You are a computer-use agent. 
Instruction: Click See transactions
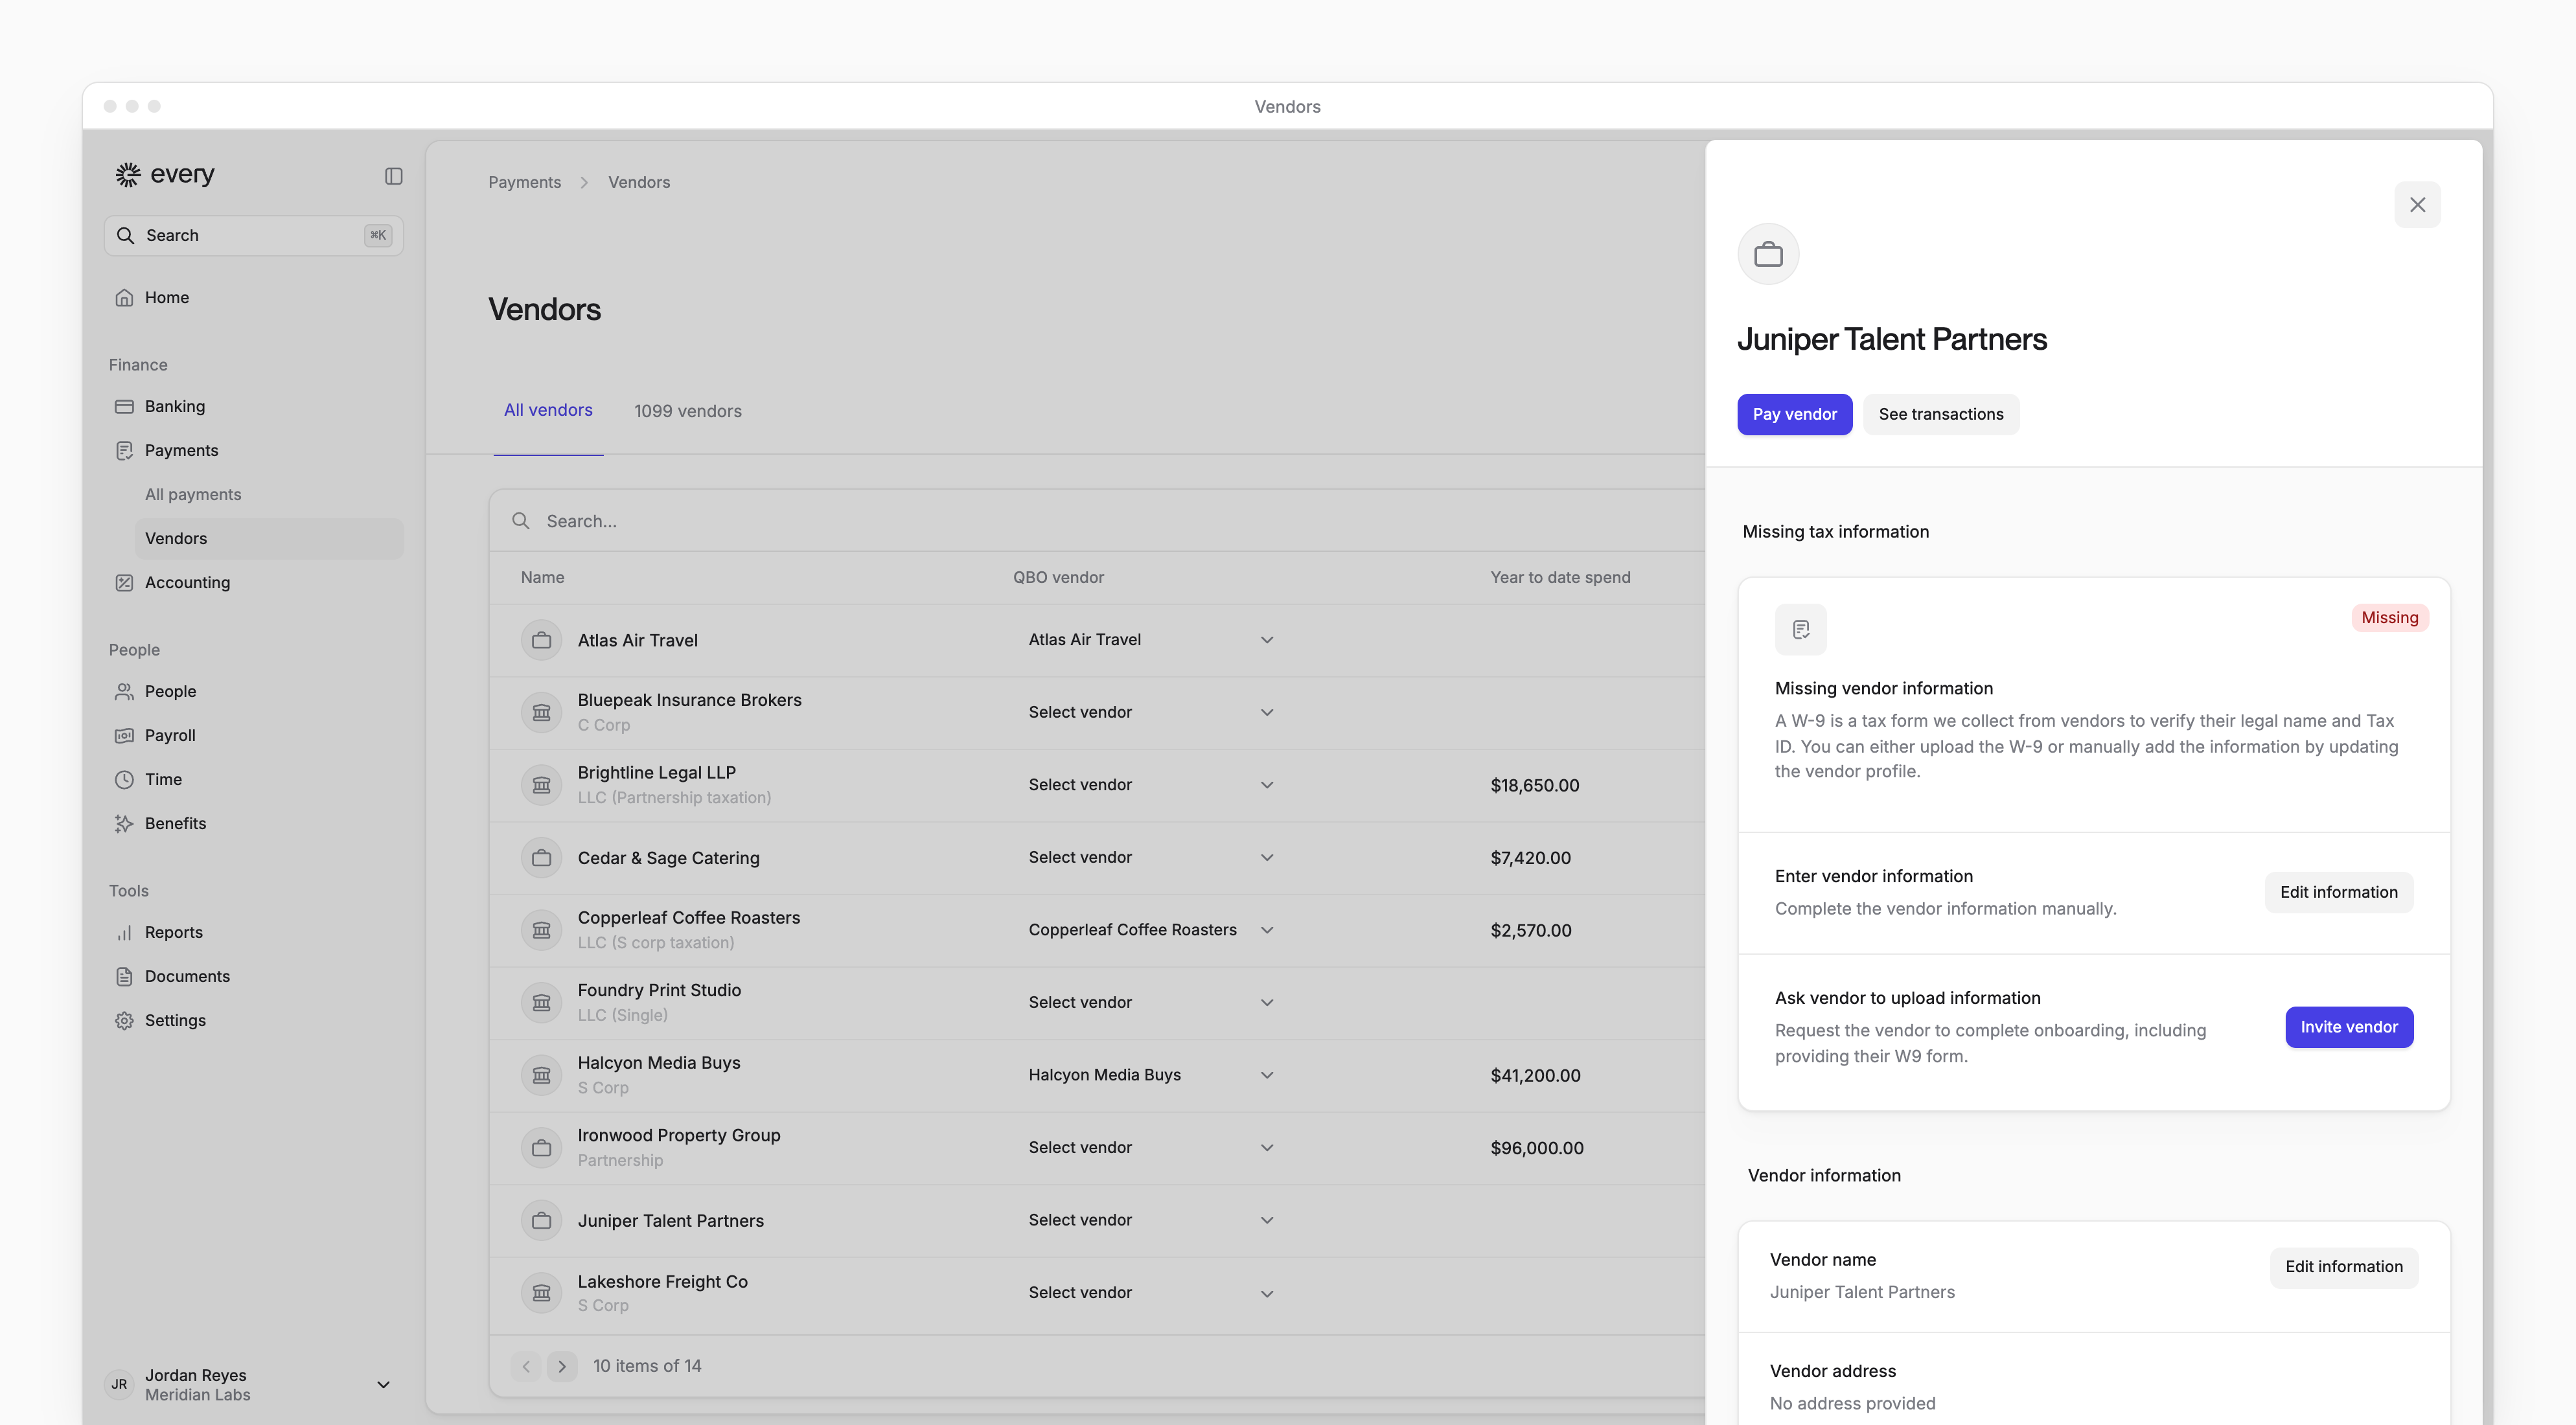click(1940, 414)
